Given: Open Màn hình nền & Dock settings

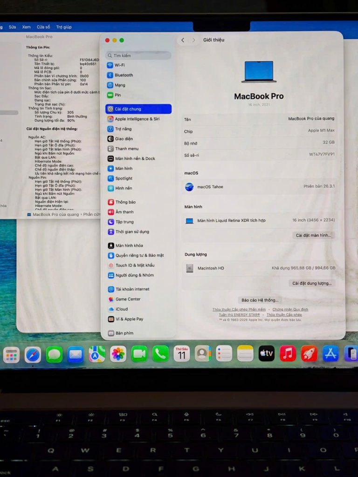Looking at the screenshot, I should [x=131, y=158].
